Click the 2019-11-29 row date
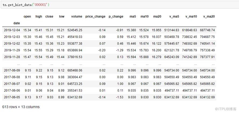 12,50
